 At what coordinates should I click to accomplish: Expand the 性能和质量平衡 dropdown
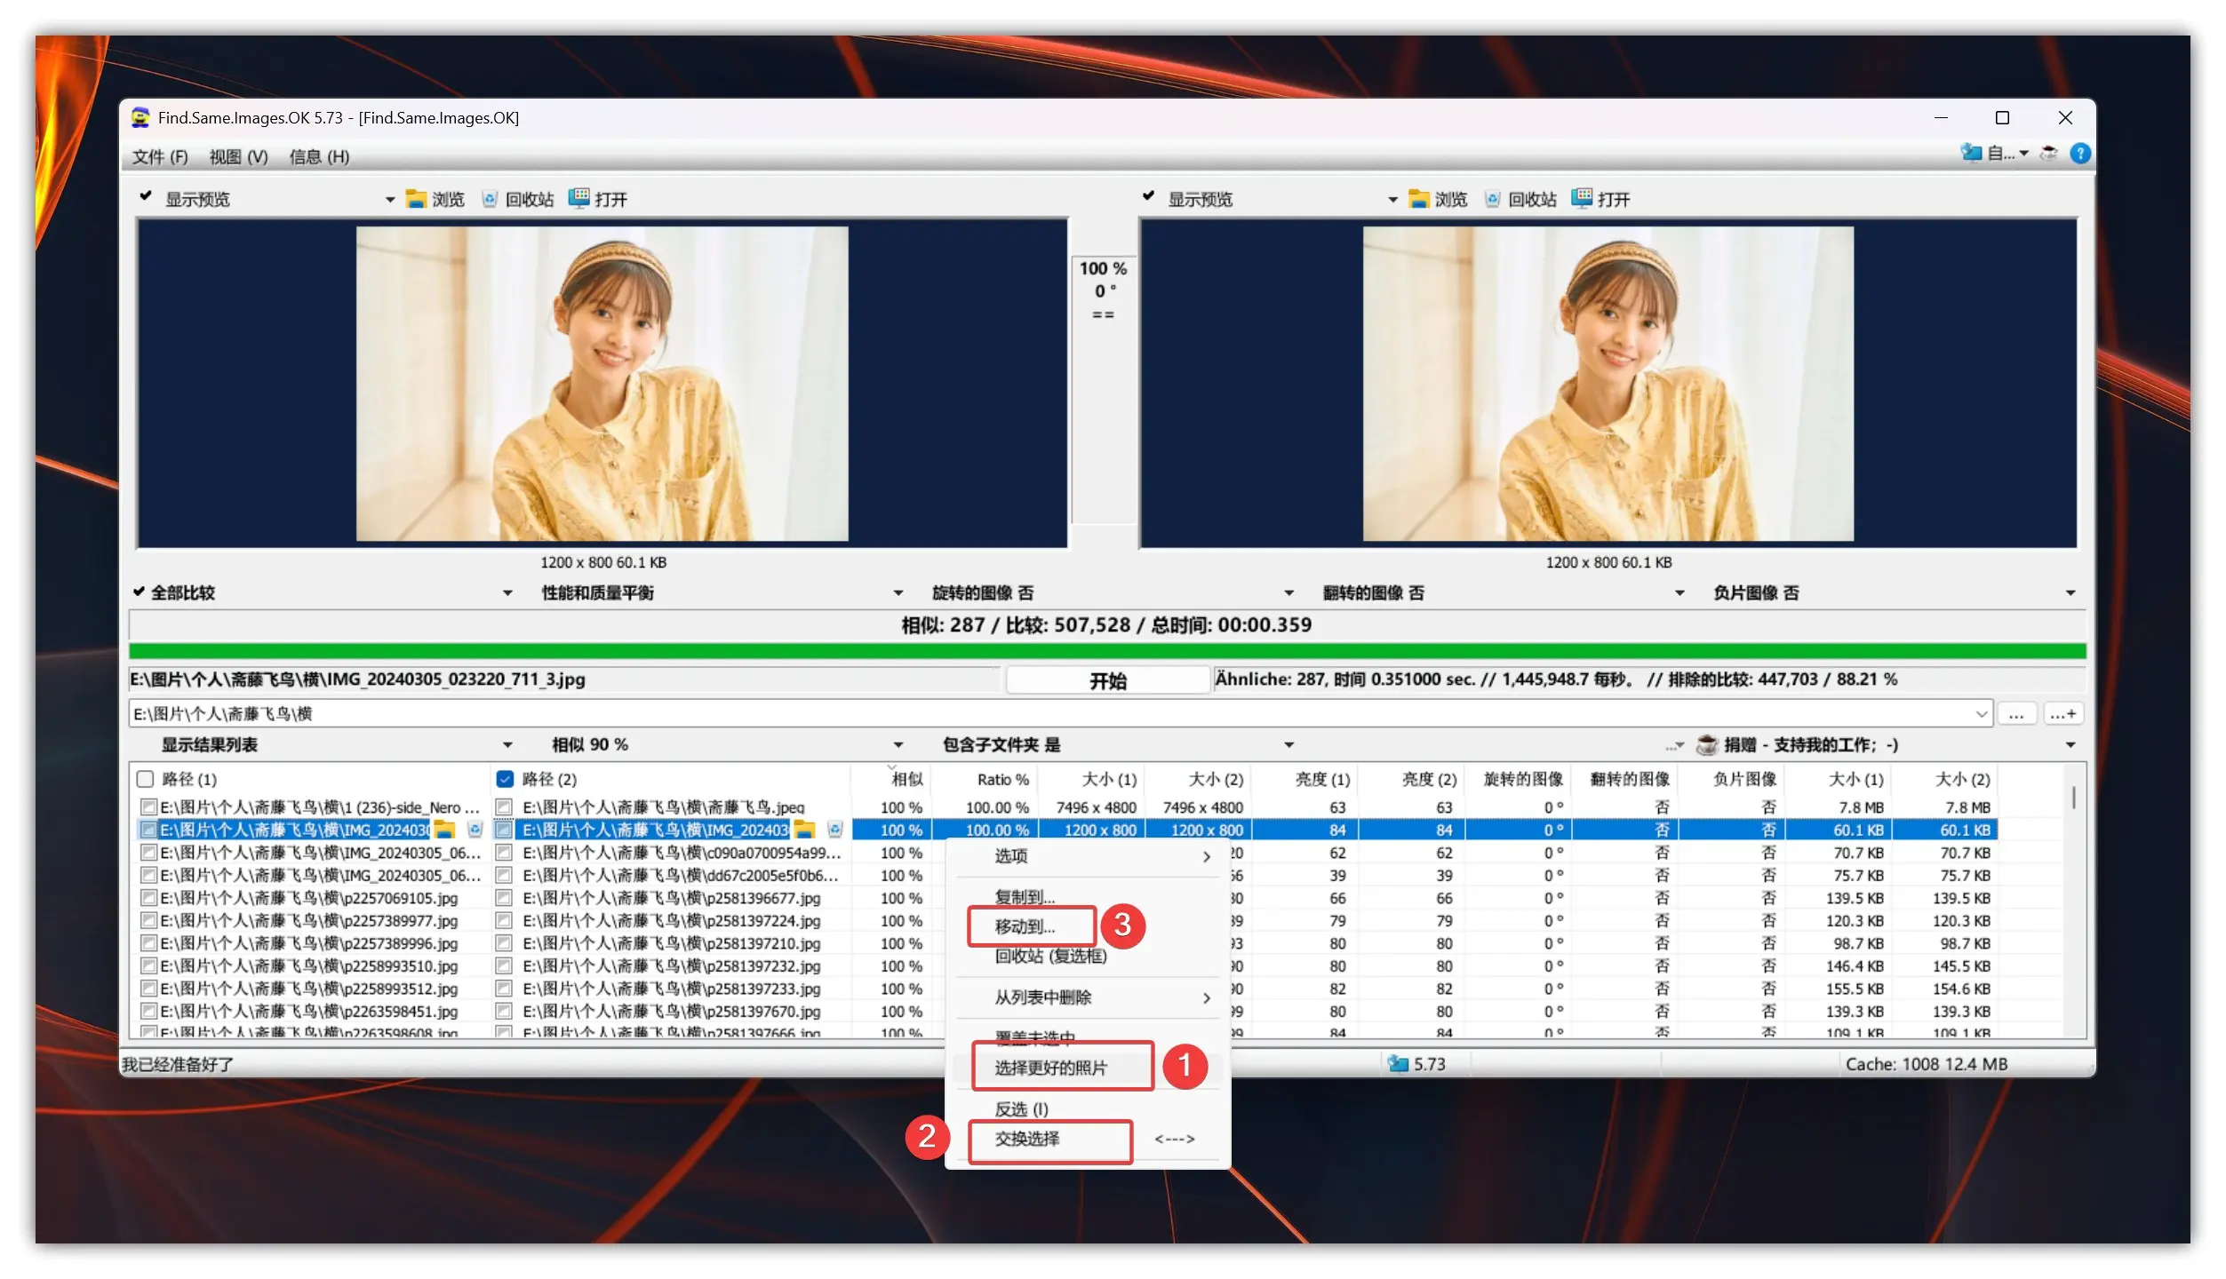(898, 593)
